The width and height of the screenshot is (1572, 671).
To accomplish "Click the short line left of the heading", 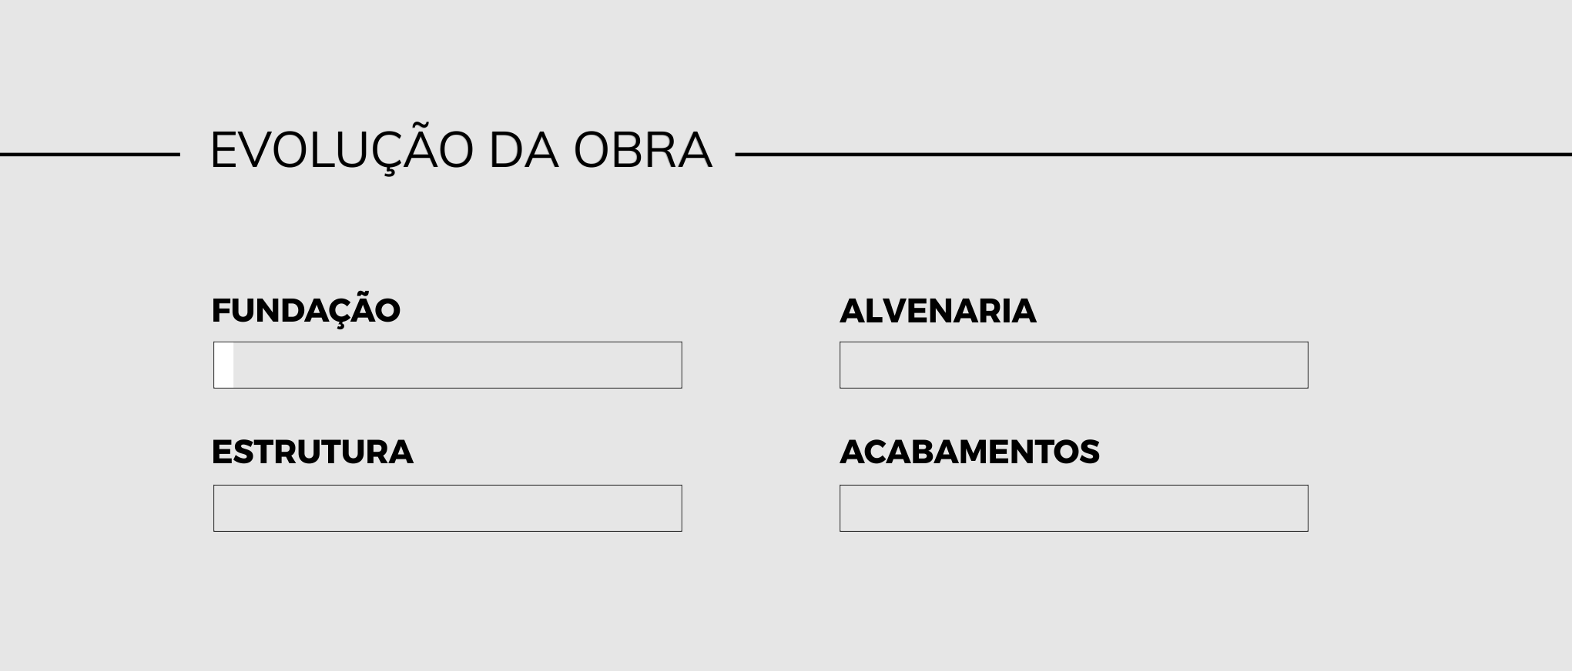I will pyautogui.click(x=89, y=155).
